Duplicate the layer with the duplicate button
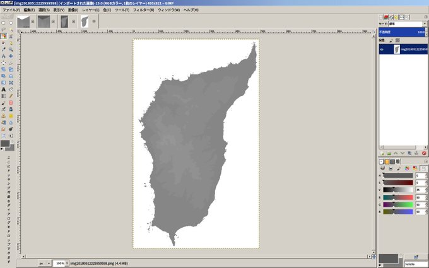The image size is (429, 268). 409,153
